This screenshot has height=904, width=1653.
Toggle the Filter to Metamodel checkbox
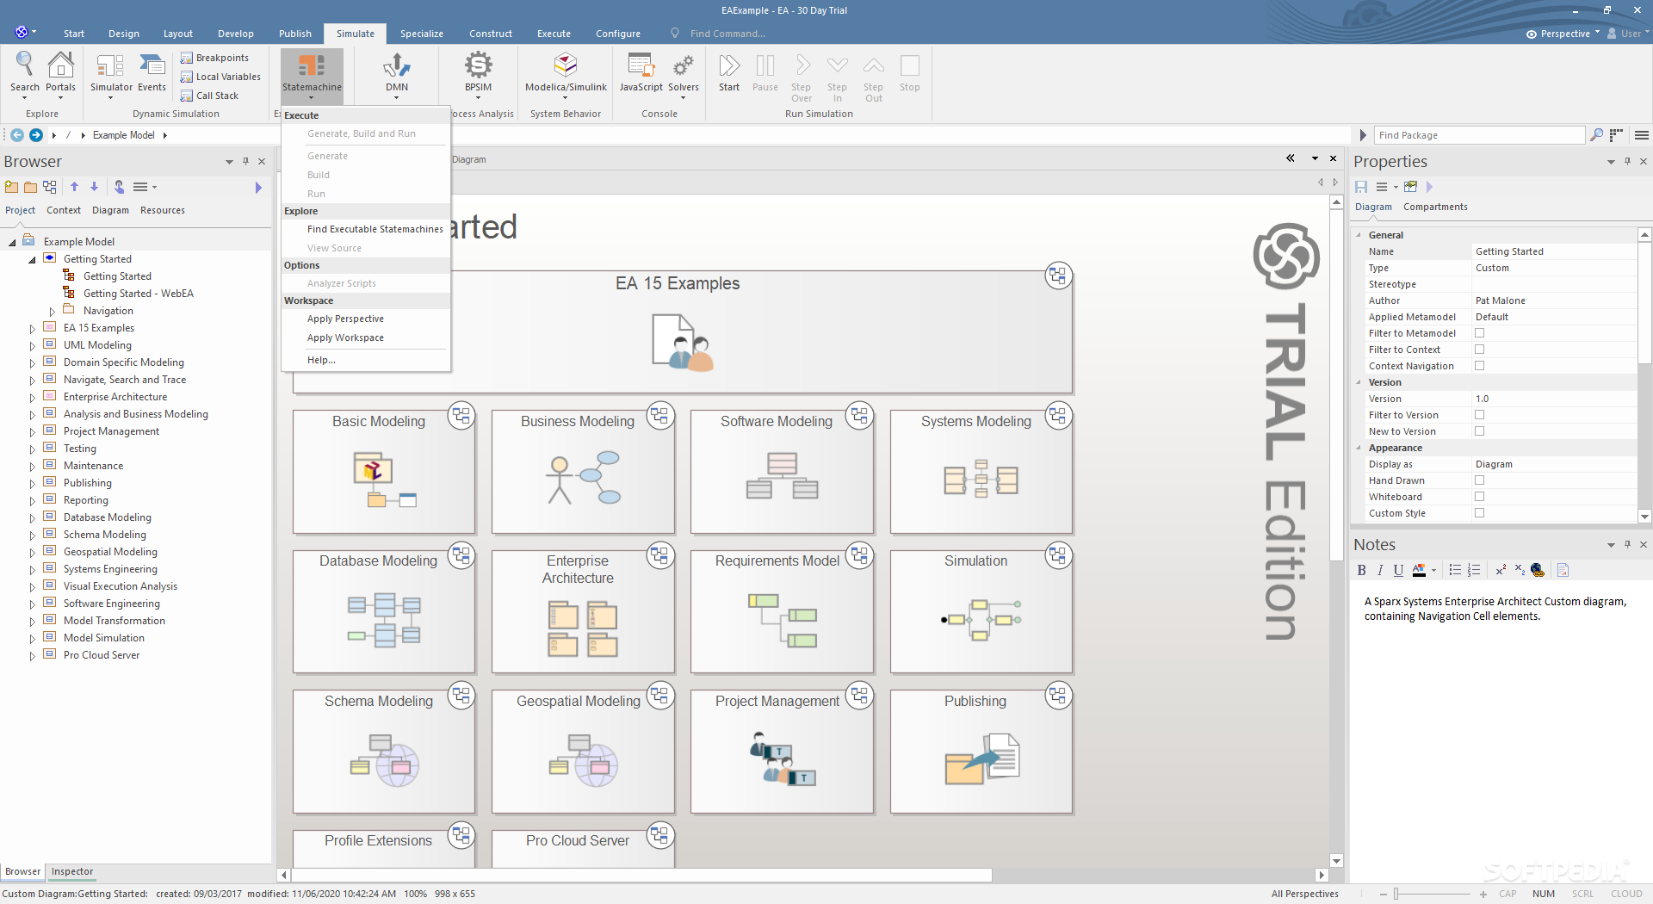(x=1479, y=333)
